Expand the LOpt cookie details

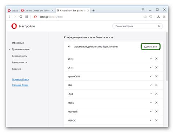pyautogui.click(x=151, y=94)
